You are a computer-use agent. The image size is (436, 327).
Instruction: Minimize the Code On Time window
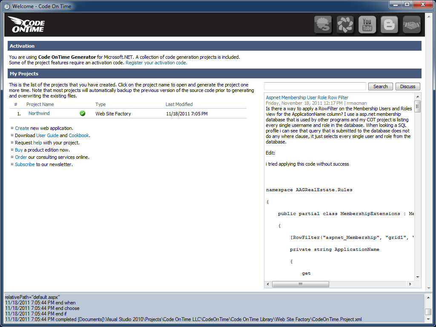tap(396, 4)
